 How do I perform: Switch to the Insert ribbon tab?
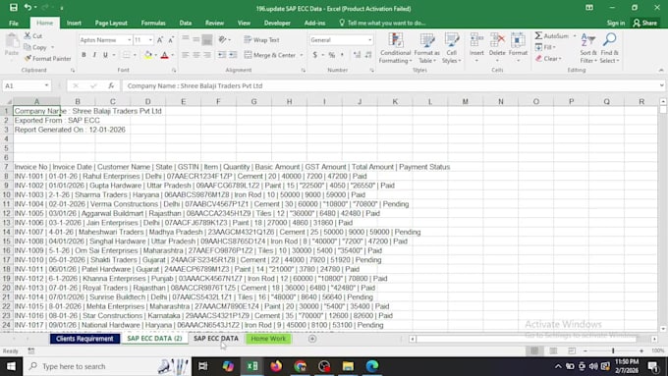[x=74, y=23]
